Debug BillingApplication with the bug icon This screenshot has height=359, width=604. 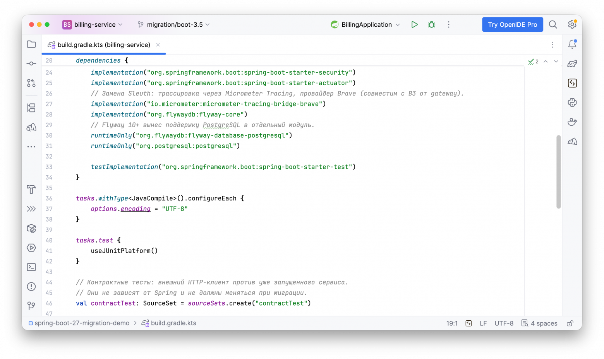point(431,24)
